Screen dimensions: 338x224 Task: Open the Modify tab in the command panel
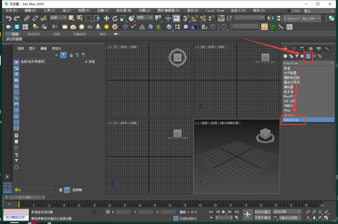(294, 49)
